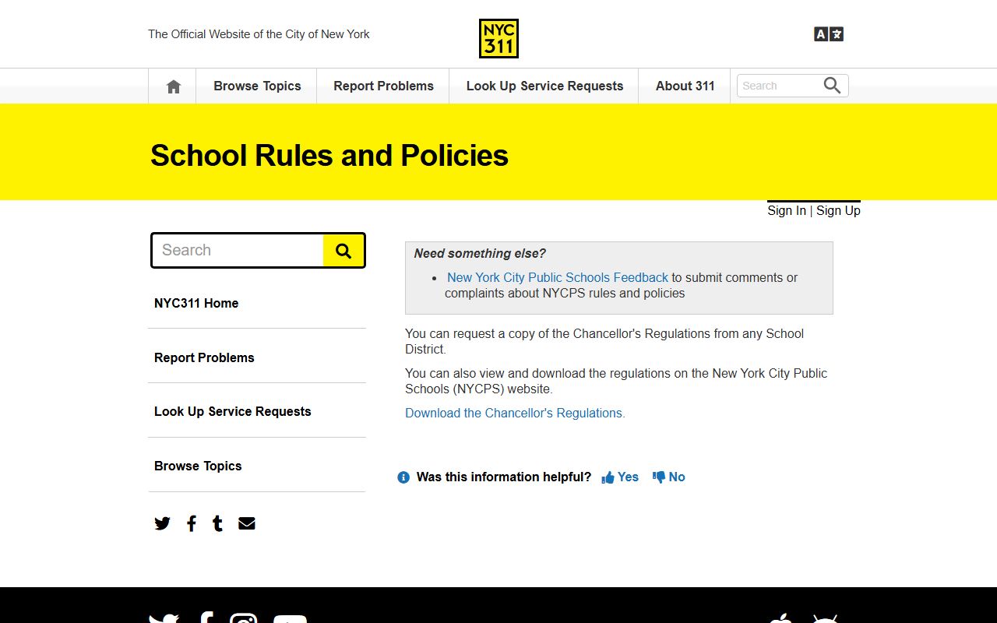Select Look Up Service Requests menu

[x=544, y=86]
